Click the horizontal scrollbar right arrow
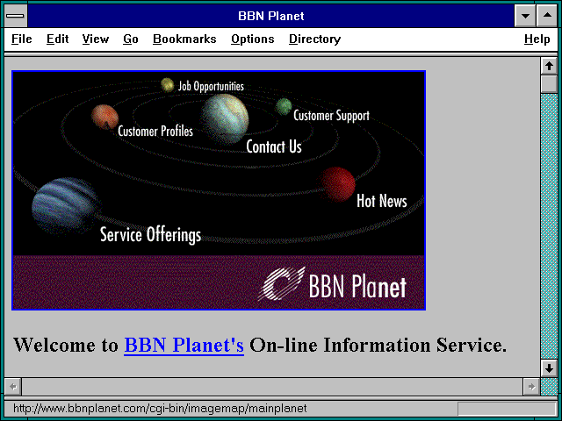 click(531, 387)
